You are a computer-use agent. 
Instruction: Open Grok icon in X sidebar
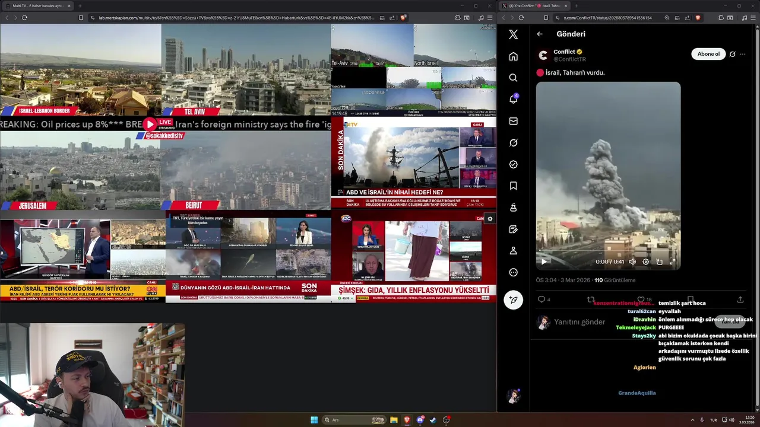click(514, 143)
